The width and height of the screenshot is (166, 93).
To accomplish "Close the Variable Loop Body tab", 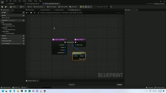I will click(x=80, y=10).
